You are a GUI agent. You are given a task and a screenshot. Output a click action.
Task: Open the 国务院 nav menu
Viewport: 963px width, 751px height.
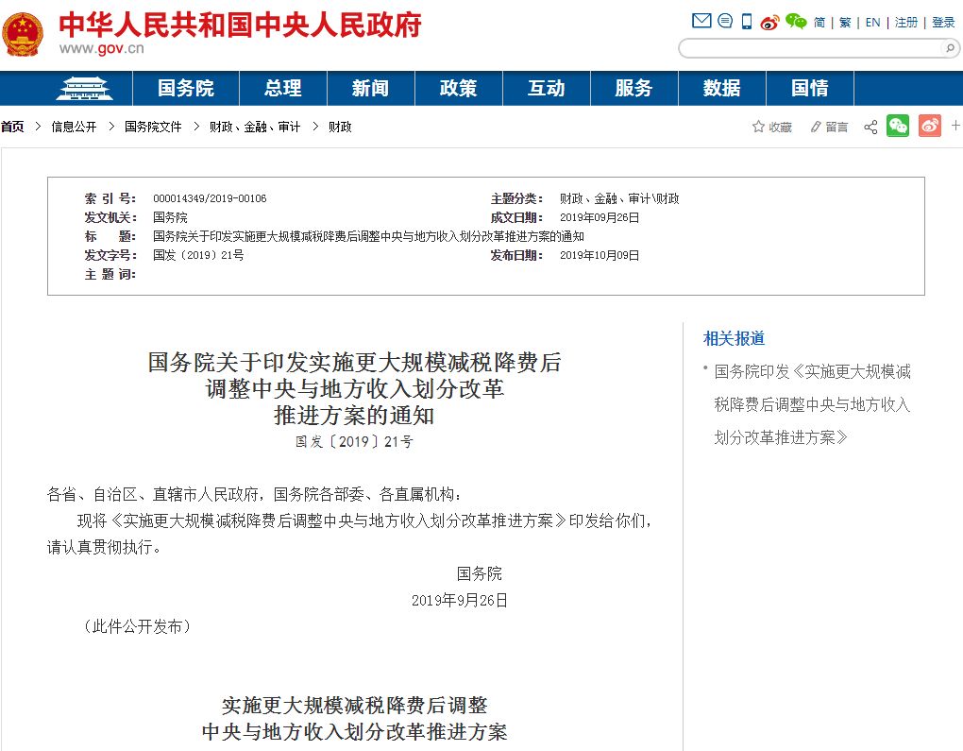[185, 88]
